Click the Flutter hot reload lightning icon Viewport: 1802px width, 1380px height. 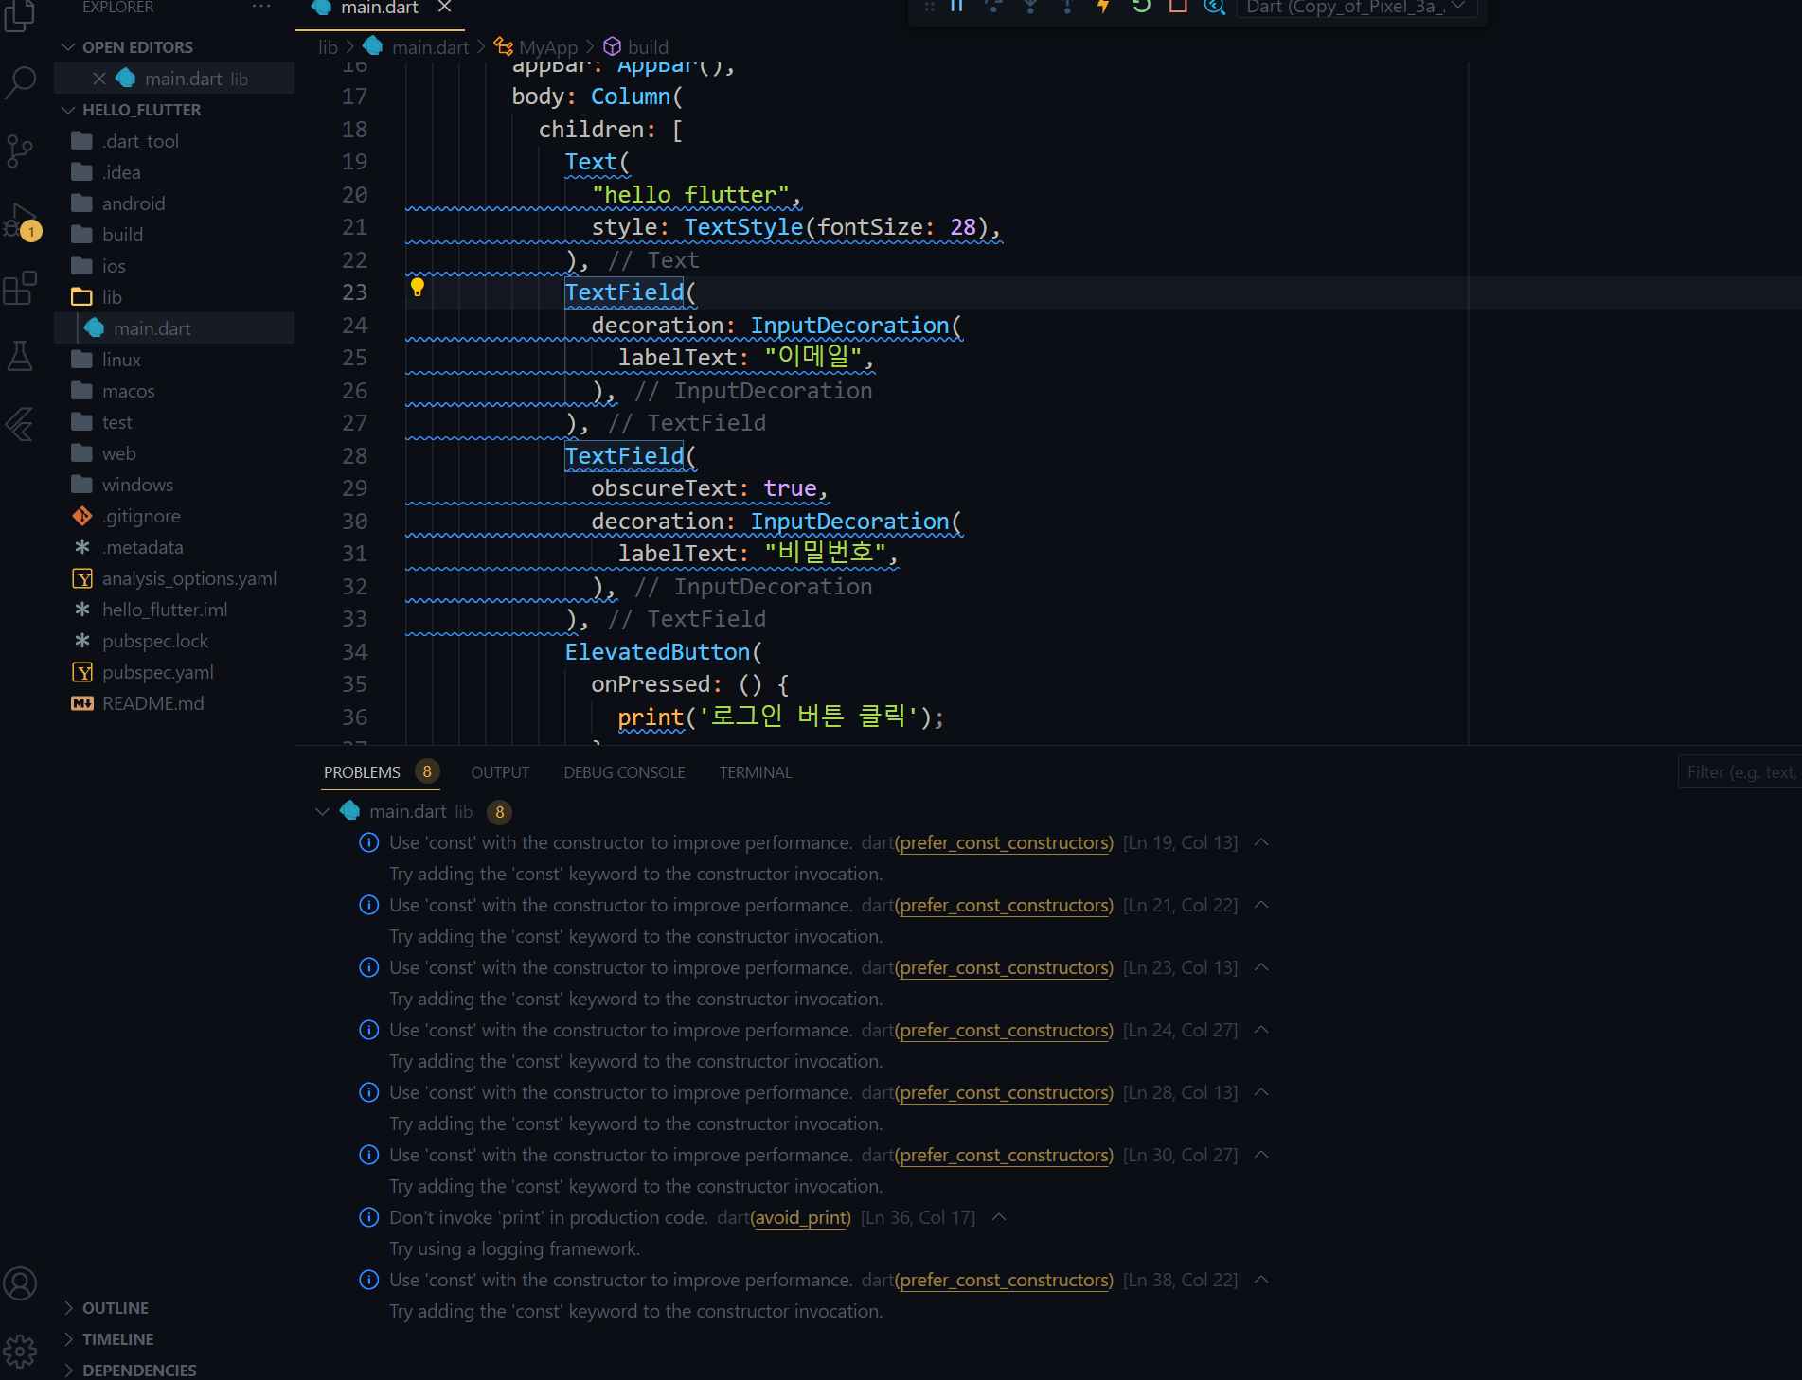coord(1103,7)
